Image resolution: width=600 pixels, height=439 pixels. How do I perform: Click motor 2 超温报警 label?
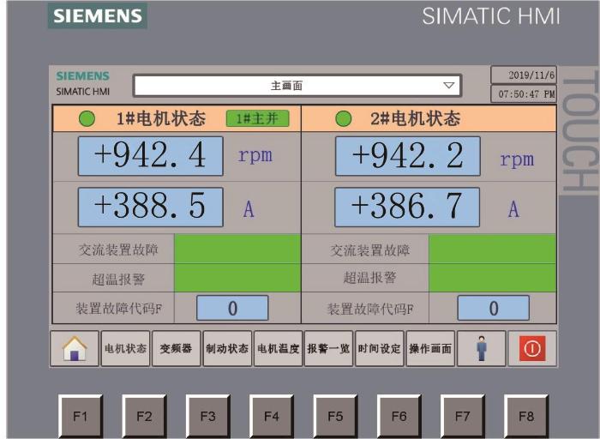(369, 278)
